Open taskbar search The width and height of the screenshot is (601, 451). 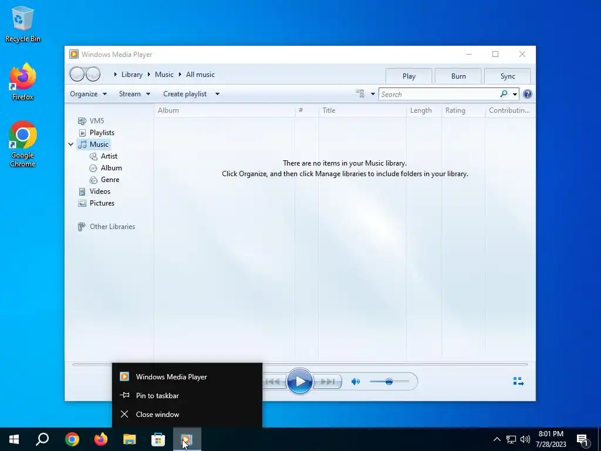tap(42, 439)
